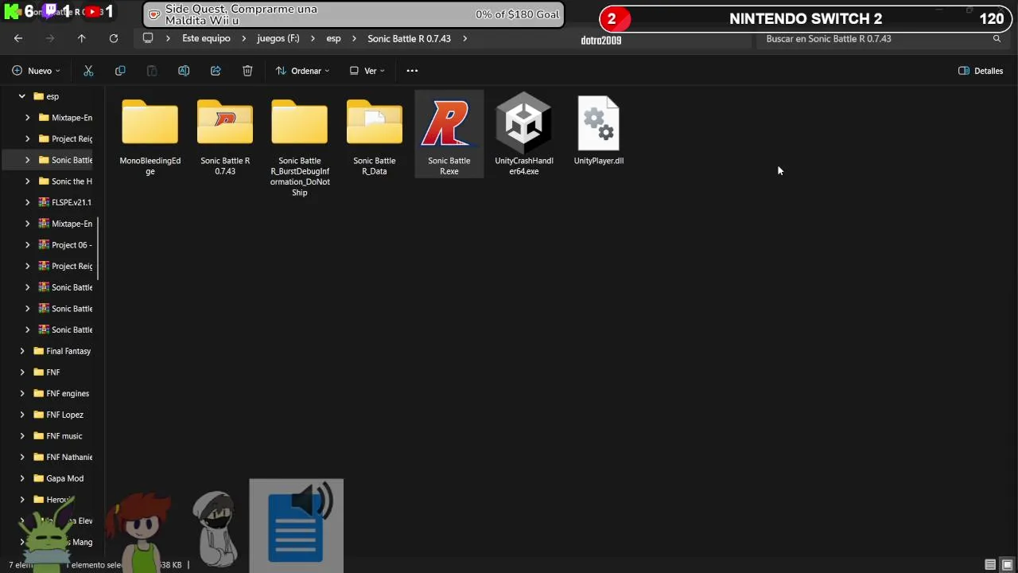Click the search magnifier icon
The width and height of the screenshot is (1018, 573).
[x=997, y=38]
